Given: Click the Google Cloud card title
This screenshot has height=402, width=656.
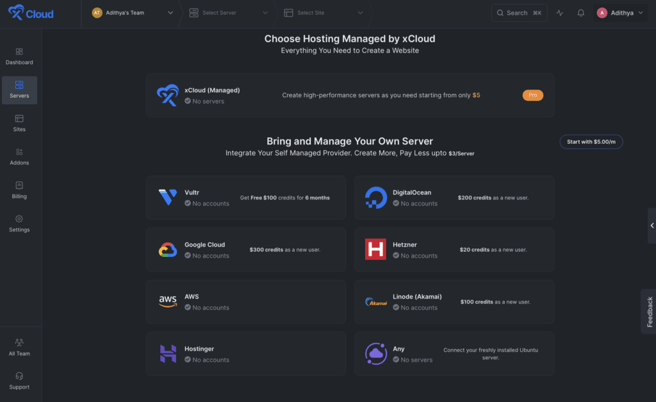Looking at the screenshot, I should point(204,245).
